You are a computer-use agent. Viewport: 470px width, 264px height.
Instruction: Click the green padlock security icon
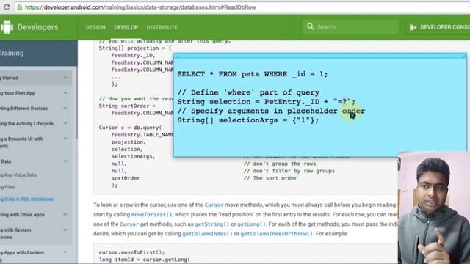tap(20, 7)
